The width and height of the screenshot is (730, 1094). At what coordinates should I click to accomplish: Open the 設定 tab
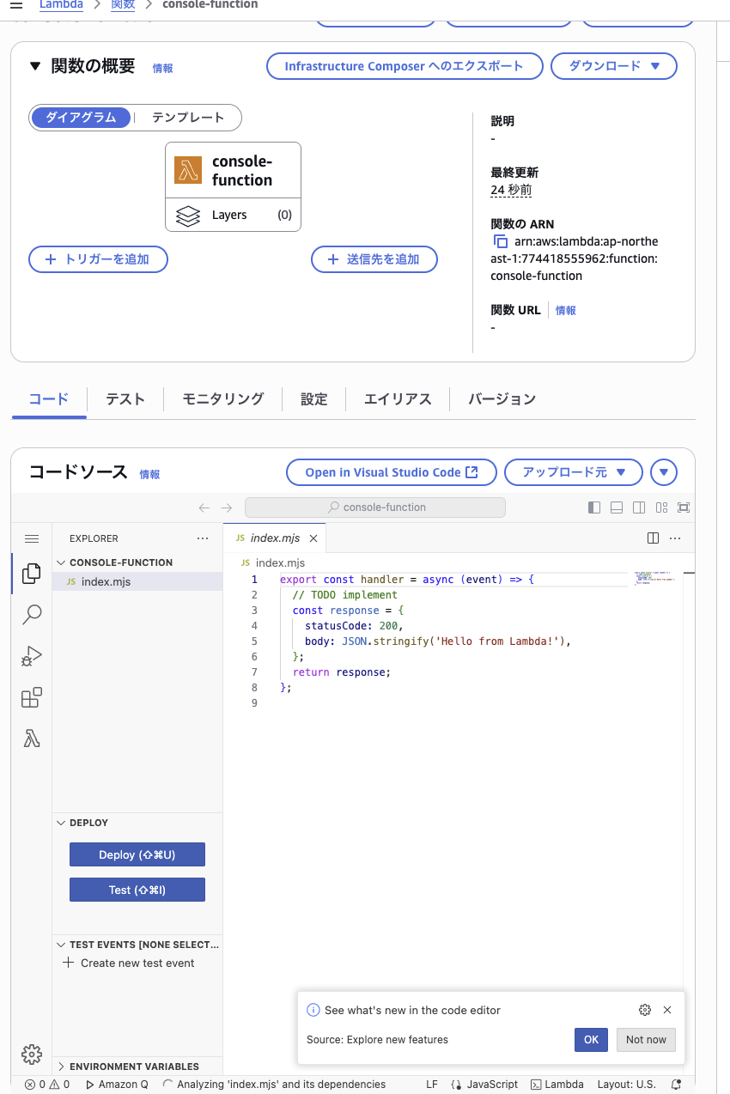[x=314, y=399]
